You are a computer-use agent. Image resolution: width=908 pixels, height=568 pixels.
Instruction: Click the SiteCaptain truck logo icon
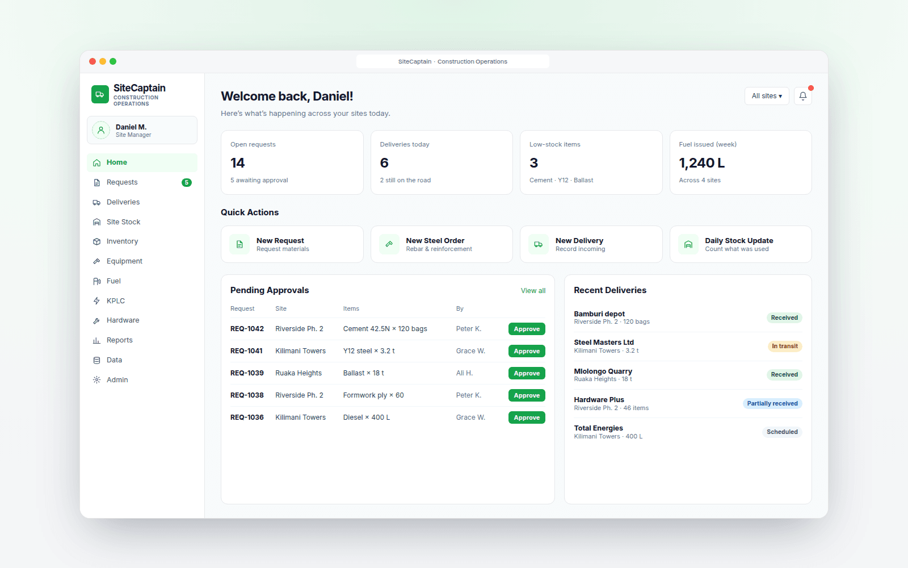tap(100, 94)
